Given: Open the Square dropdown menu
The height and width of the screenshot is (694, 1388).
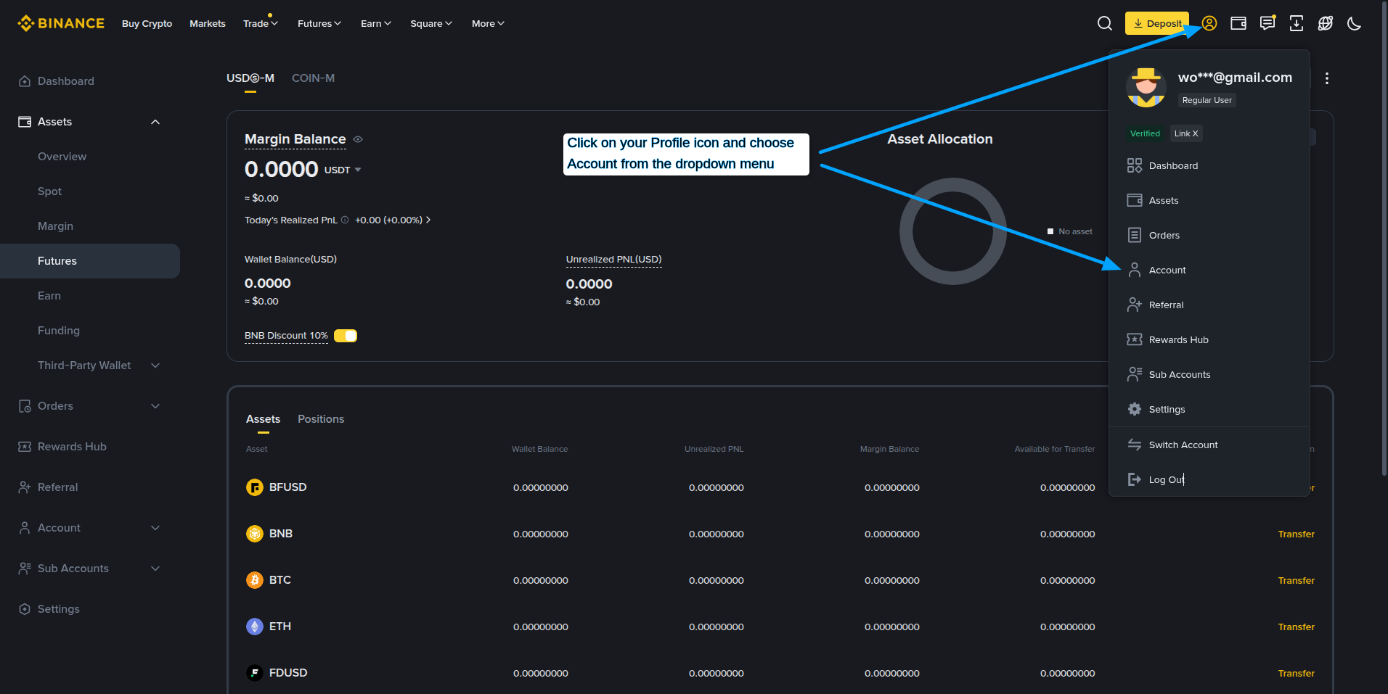Looking at the screenshot, I should pos(431,23).
